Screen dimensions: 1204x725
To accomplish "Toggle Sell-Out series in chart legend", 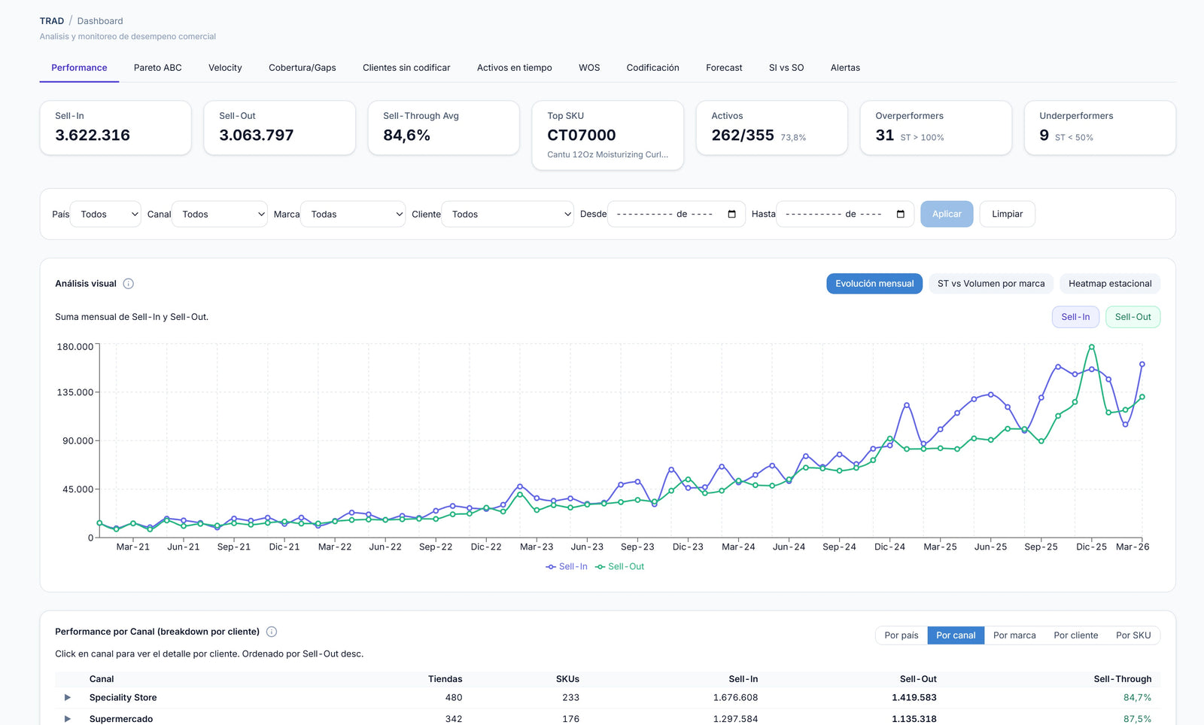I will coord(620,567).
